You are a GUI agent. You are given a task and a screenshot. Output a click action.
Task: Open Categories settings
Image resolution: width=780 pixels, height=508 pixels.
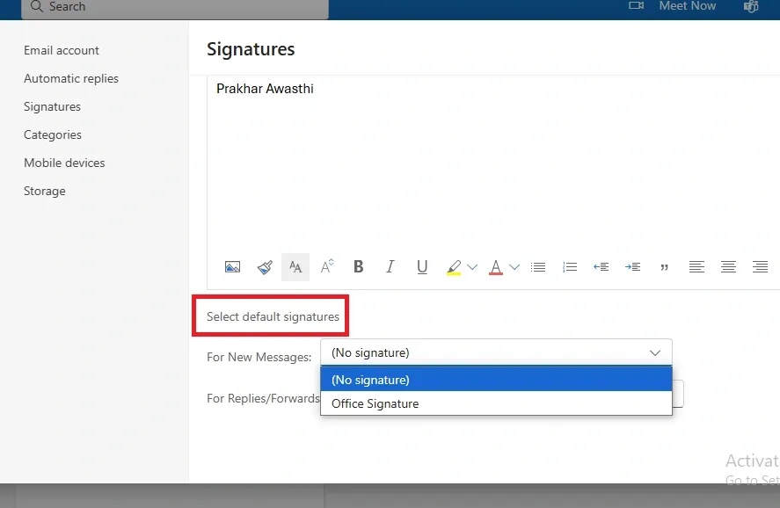(52, 134)
